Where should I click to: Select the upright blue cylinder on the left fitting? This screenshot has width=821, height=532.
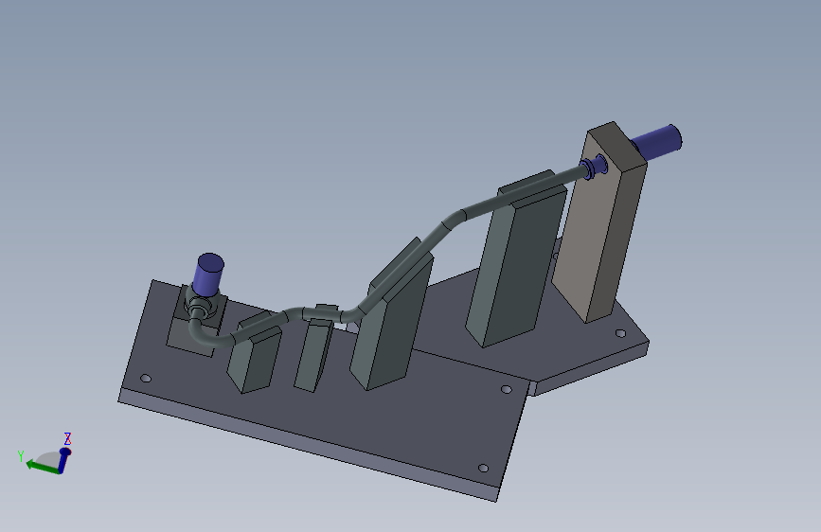208,274
